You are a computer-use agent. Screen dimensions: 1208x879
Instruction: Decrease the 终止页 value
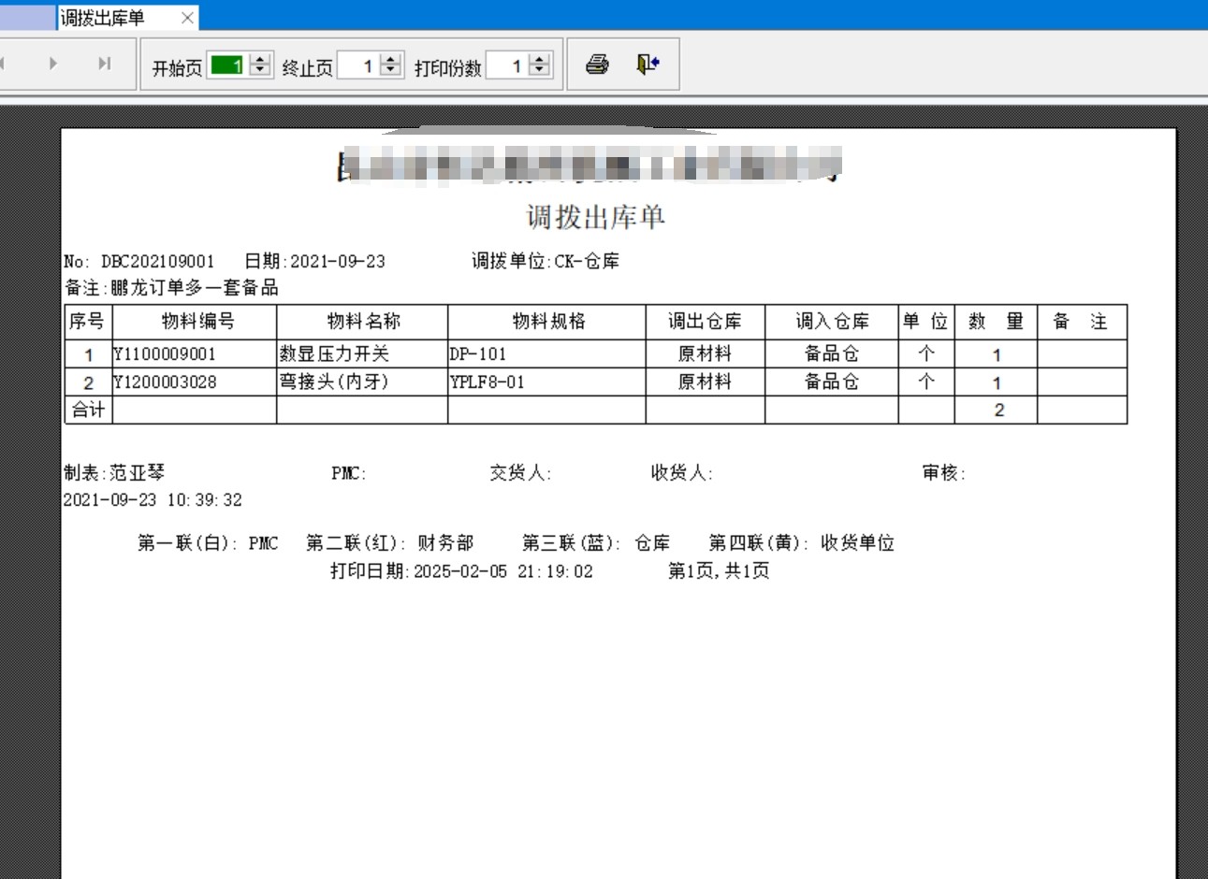392,70
